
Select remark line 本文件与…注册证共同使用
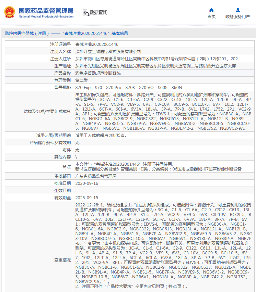point(125,164)
